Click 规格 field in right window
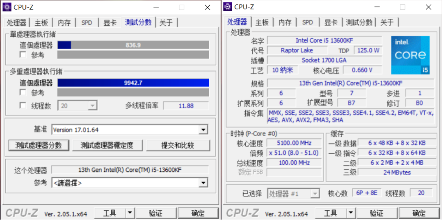Viewport: 443px width, 220px height. (351, 83)
